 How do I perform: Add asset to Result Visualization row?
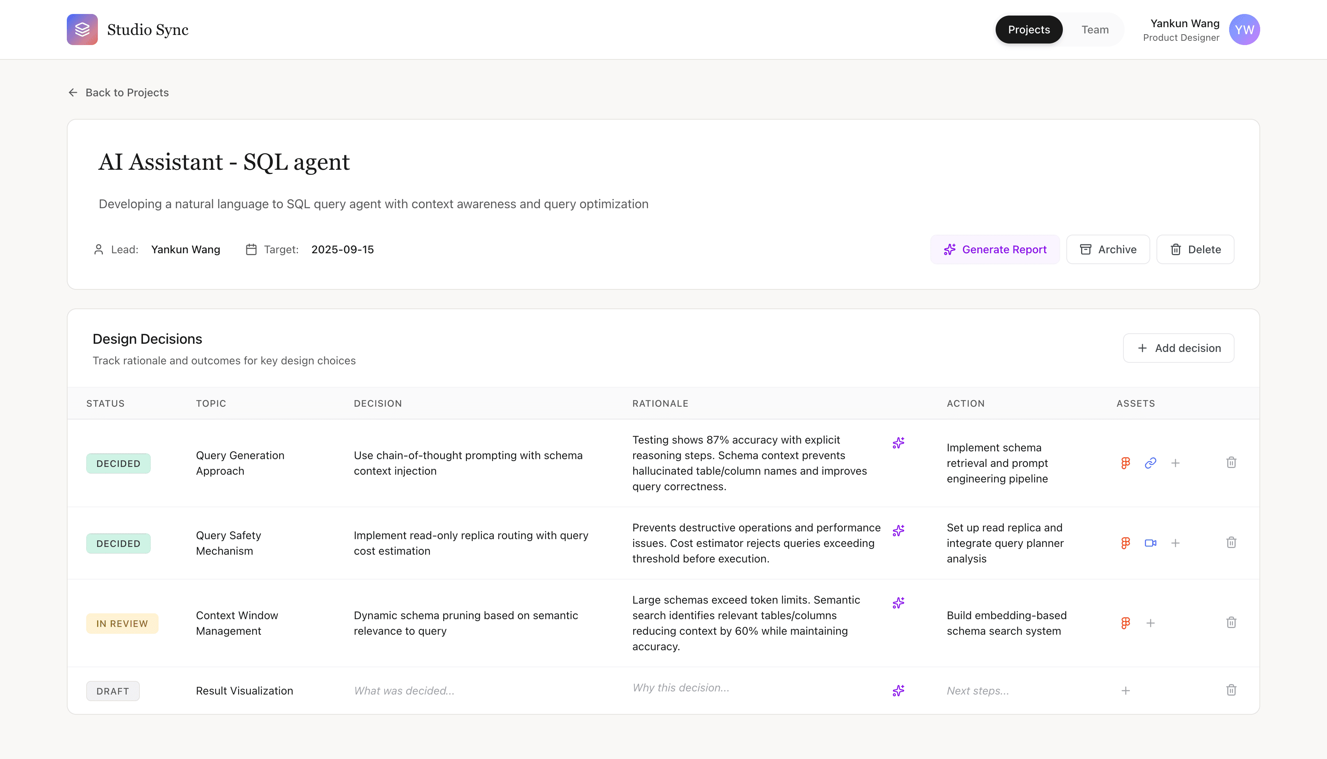1125,691
